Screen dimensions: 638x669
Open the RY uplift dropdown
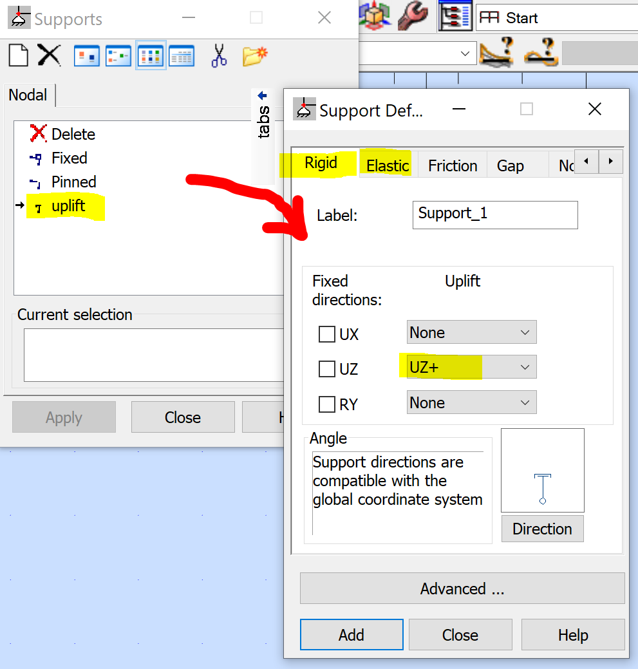click(x=472, y=402)
